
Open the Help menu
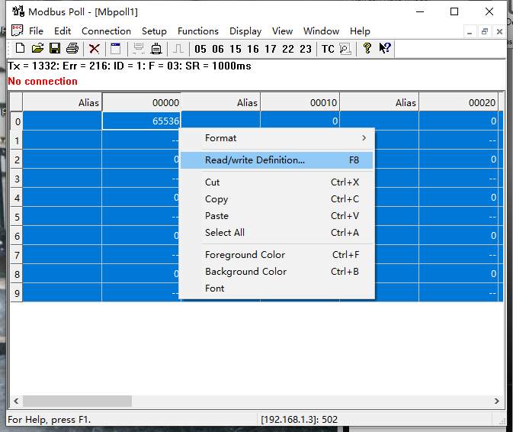click(360, 31)
